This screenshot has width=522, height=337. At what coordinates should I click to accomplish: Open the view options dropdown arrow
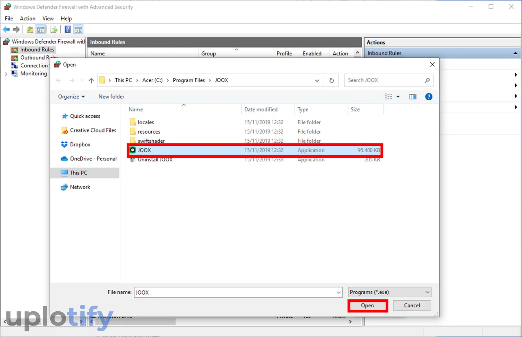(x=398, y=97)
